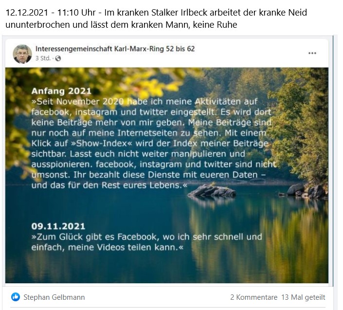
Task: Open the three-dot post options menu
Action: point(312,53)
